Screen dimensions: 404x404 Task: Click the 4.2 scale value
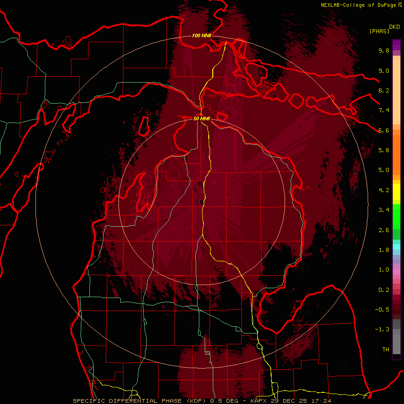(x=384, y=190)
